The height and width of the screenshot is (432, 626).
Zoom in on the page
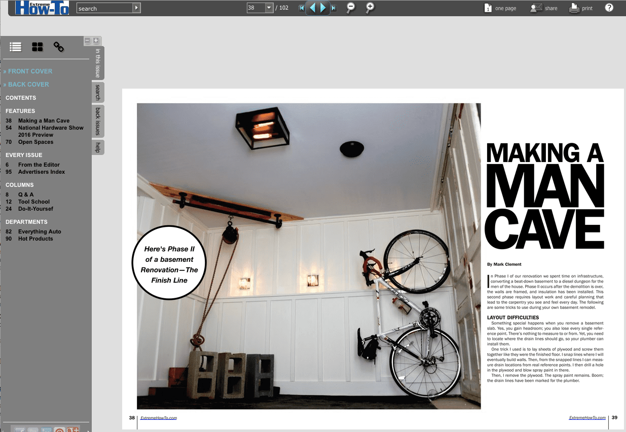[370, 8]
